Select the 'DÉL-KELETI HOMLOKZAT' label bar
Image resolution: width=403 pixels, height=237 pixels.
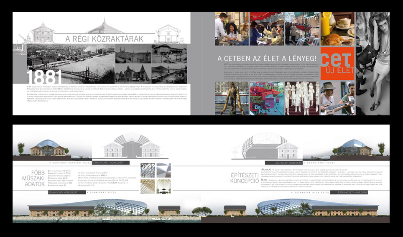(x=277, y=162)
